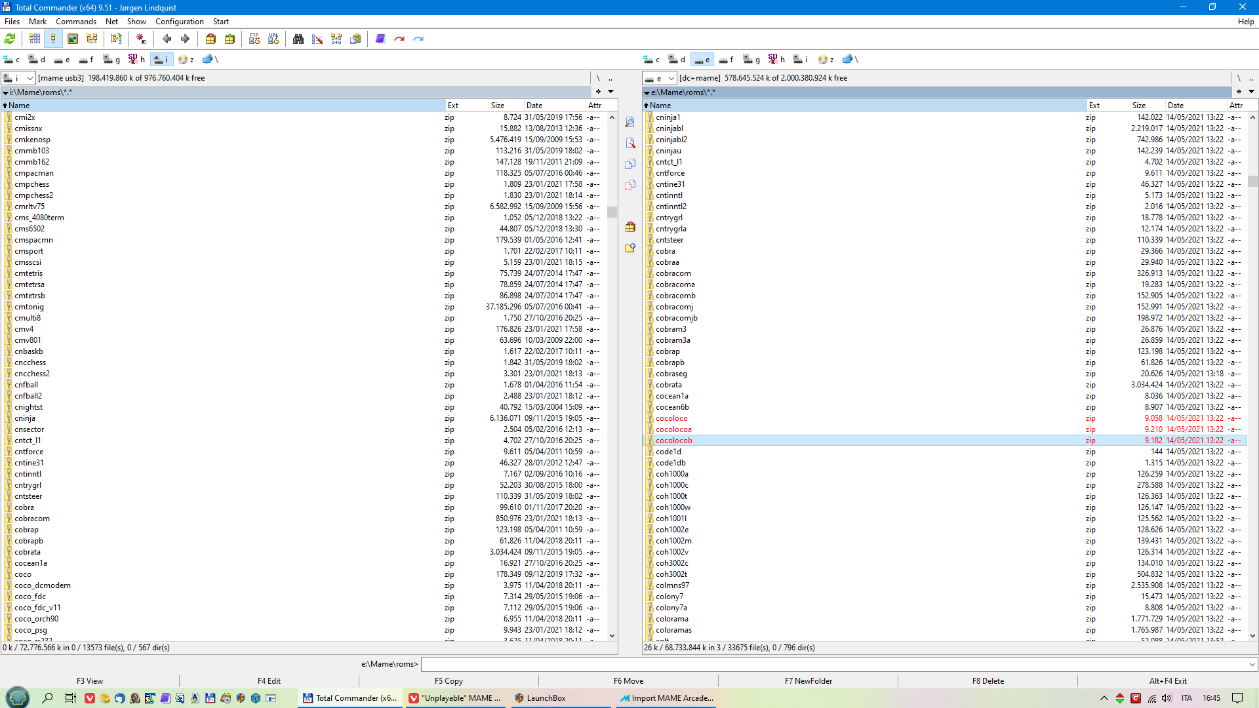Viewport: 1259px width, 708px height.
Task: Select drive g in right drive bar
Action: (751, 59)
